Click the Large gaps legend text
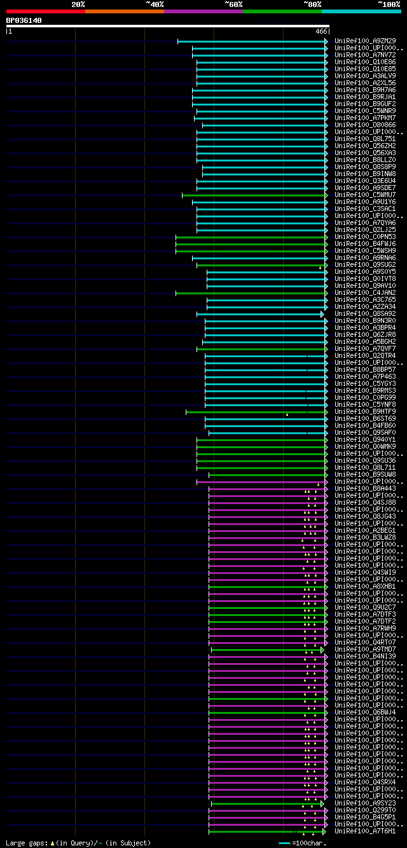The image size is (407, 848). click(79, 843)
